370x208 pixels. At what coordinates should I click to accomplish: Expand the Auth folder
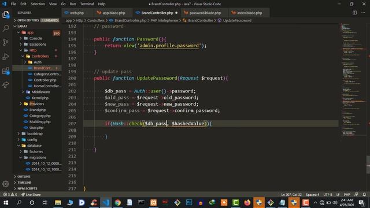[x=37, y=62]
